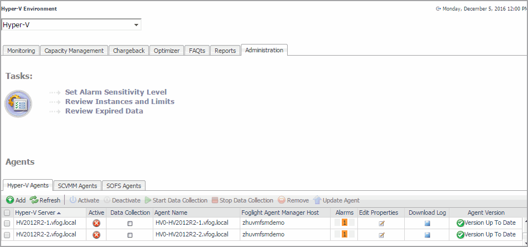Switch to the SCVMM Agents tab
The height and width of the screenshot is (247, 528).
point(77,185)
